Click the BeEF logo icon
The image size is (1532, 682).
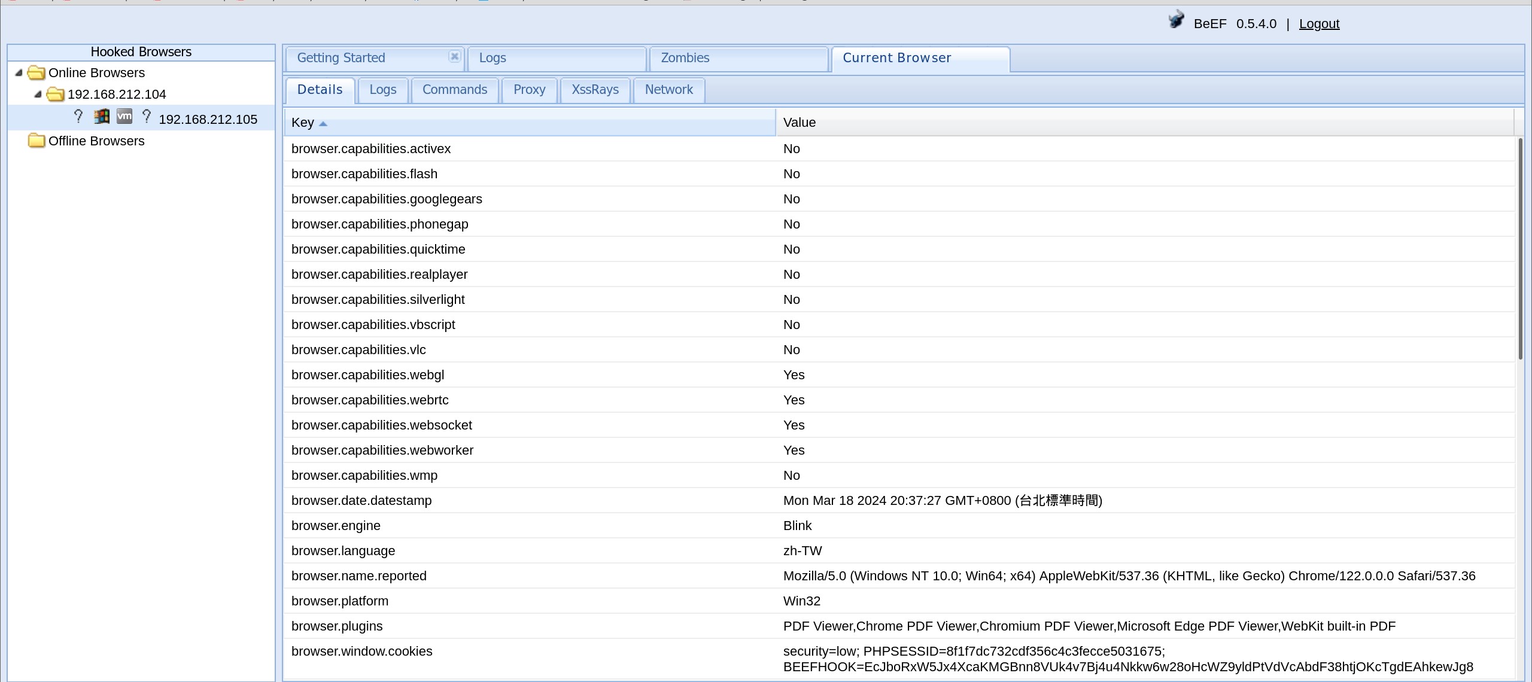point(1176,20)
